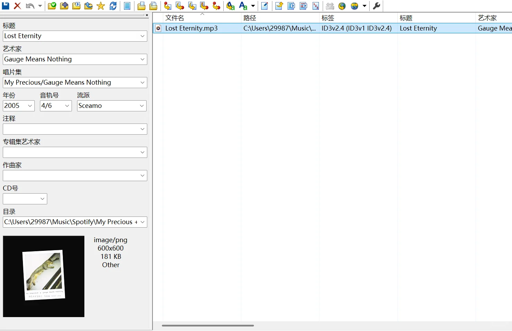Click the single printer-style icon beside the list icon
The height and width of the screenshot is (331, 512).
pos(141,6)
